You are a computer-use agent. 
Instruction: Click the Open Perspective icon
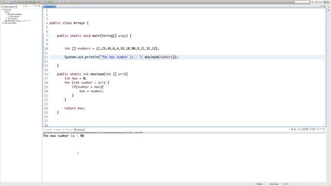click(312, 2)
